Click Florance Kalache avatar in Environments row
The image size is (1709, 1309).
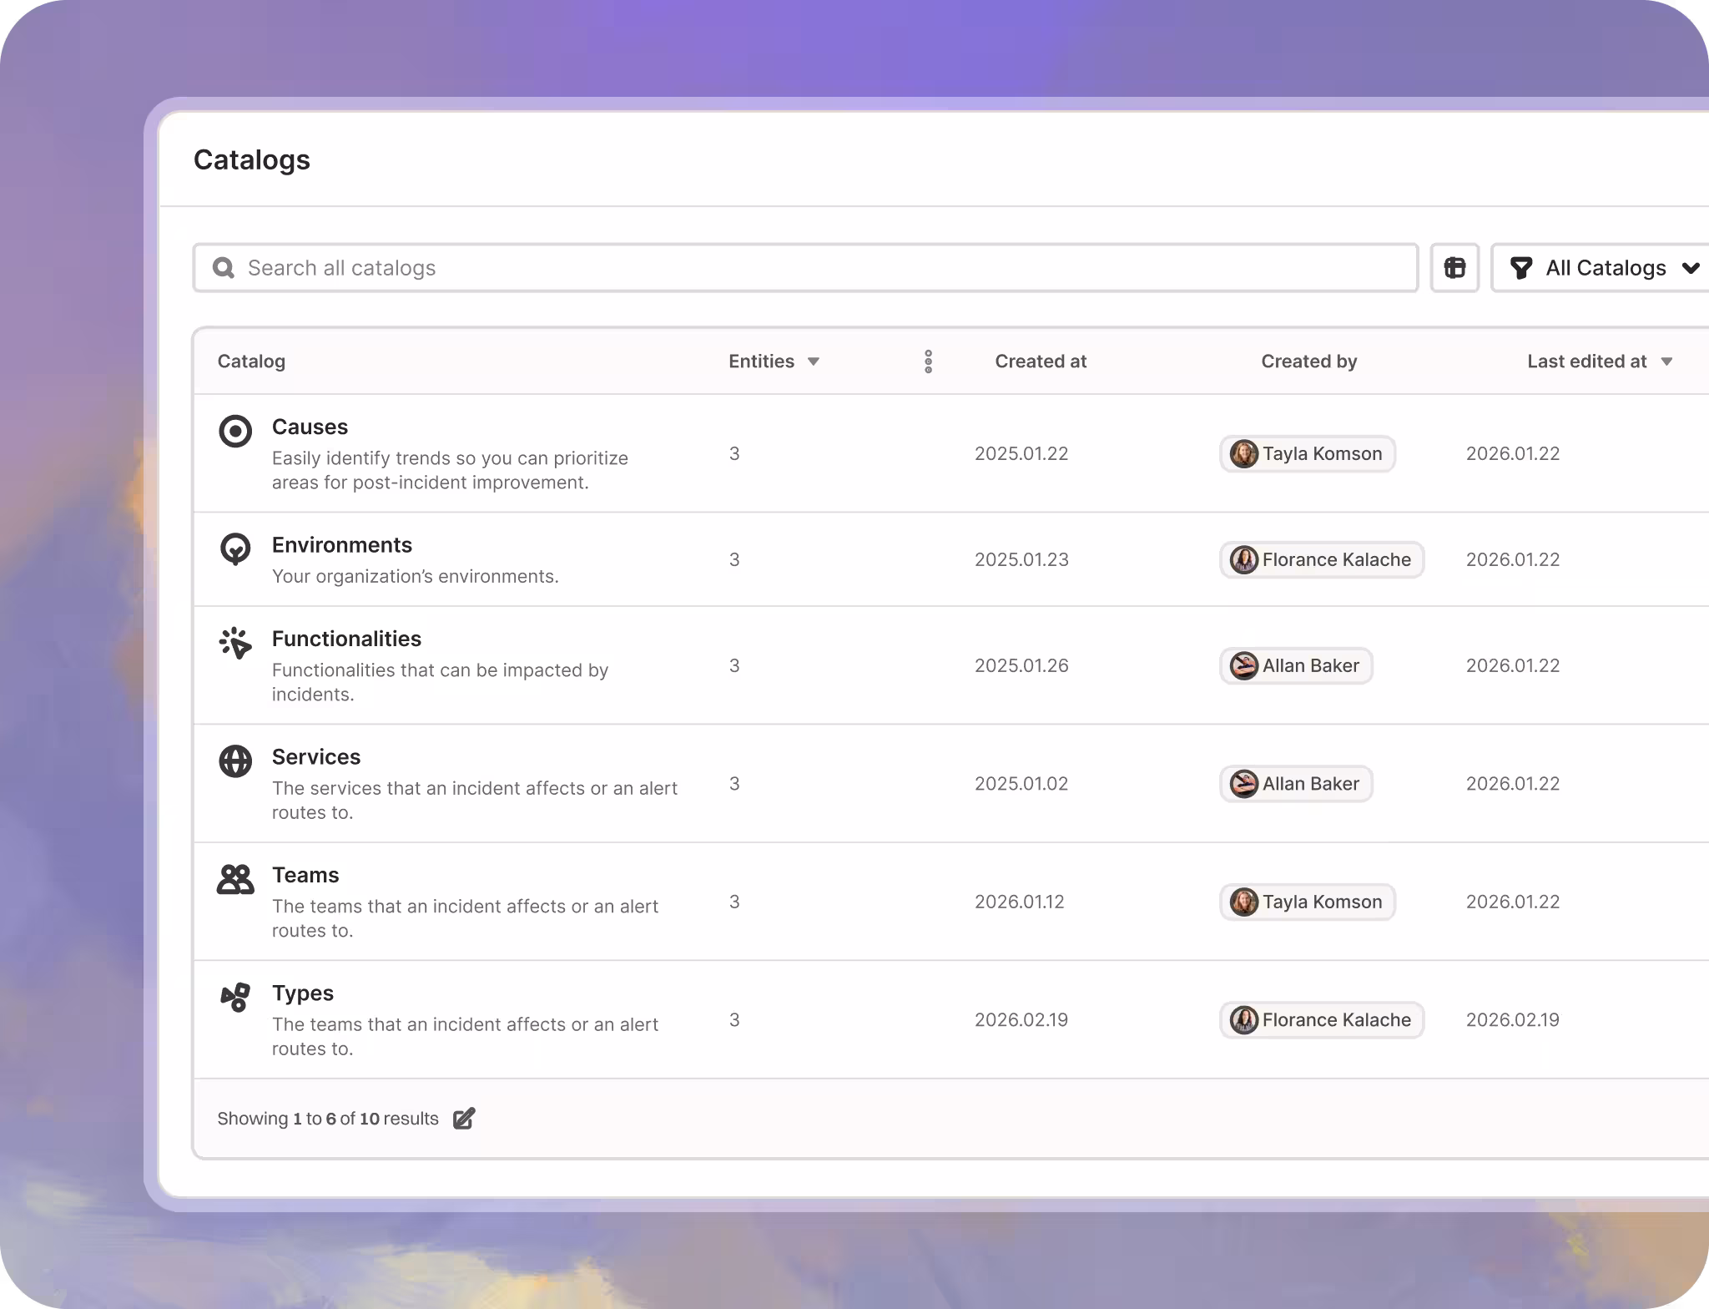[1244, 560]
